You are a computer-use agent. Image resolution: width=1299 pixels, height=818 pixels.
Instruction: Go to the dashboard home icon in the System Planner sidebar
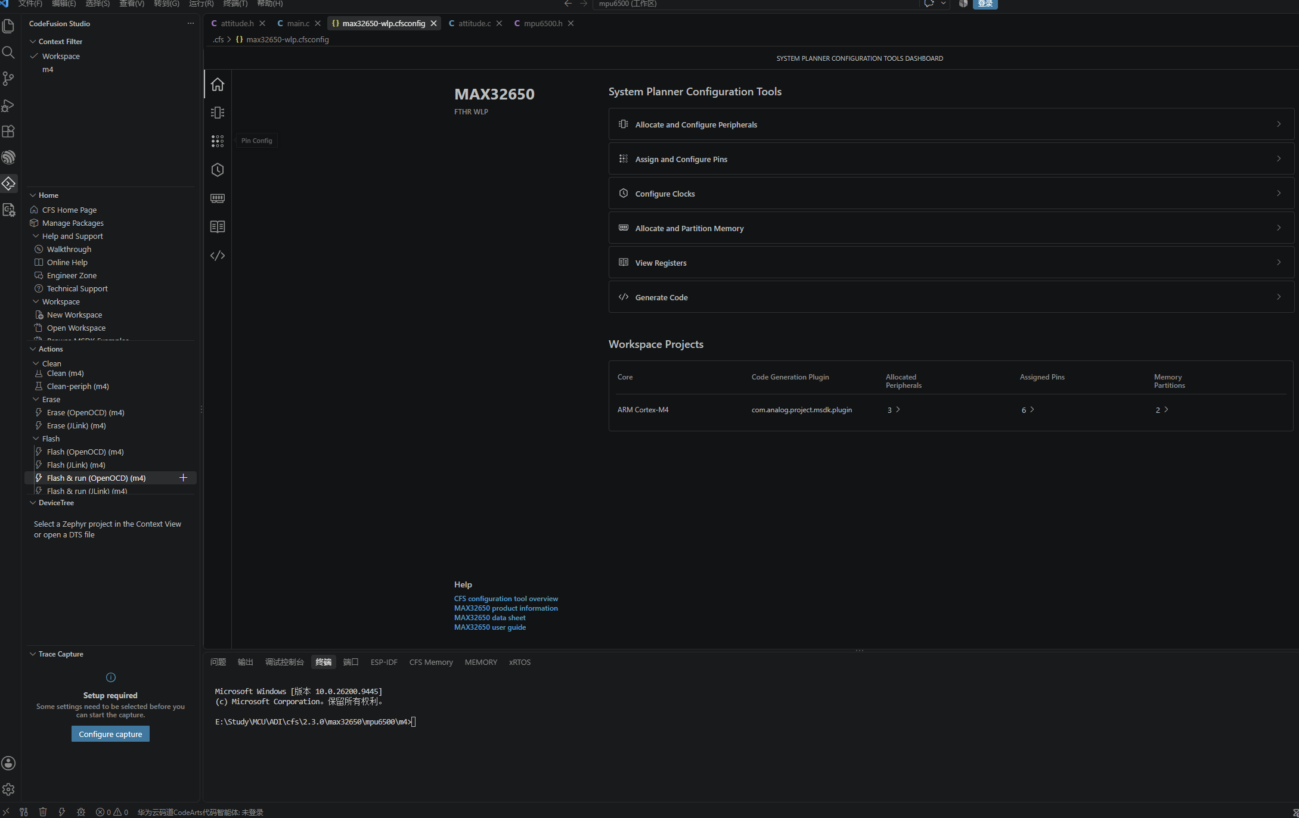[x=218, y=84]
